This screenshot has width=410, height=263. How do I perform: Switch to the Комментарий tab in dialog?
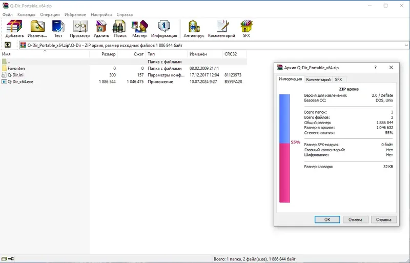coord(318,79)
